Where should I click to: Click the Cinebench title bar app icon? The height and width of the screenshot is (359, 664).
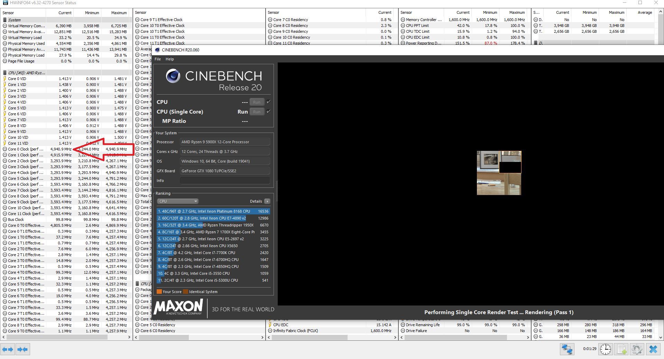coord(157,50)
